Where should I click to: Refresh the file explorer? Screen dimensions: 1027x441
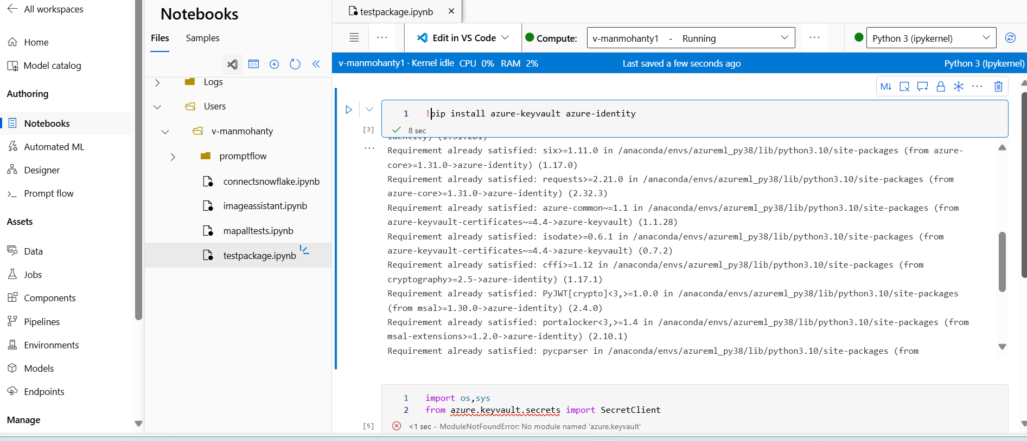pyautogui.click(x=295, y=64)
